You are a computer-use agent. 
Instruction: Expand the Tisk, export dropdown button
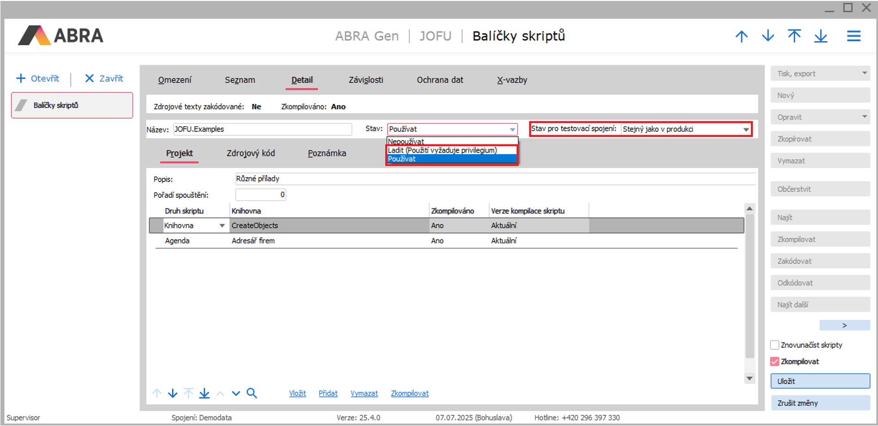(864, 73)
